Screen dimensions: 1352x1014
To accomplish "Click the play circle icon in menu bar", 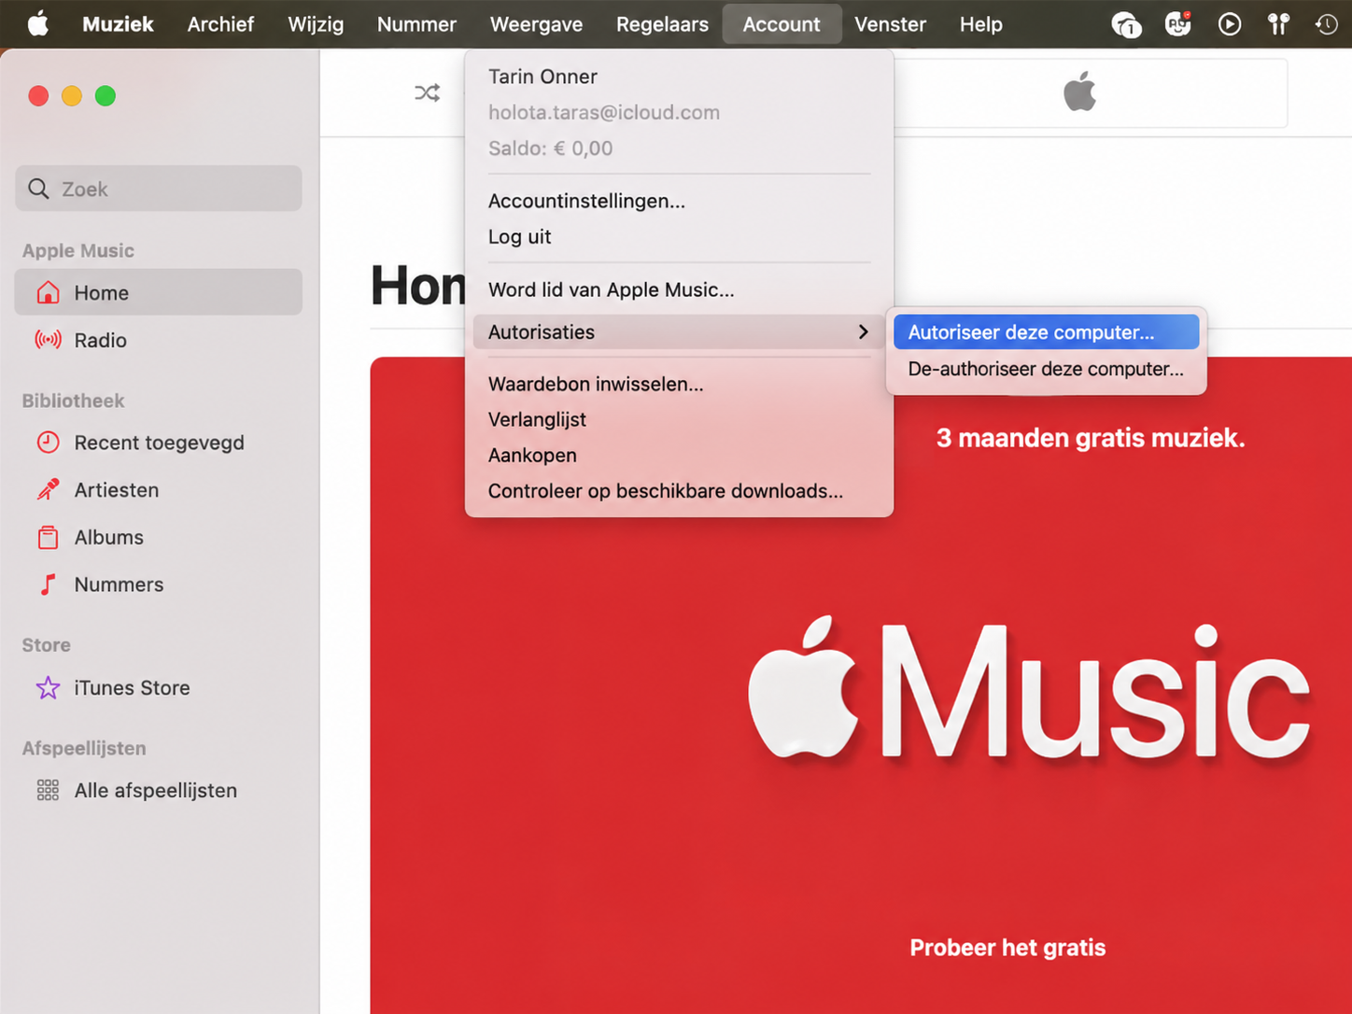I will pos(1230,24).
